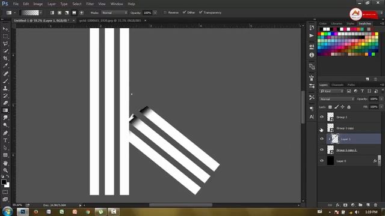Create a new layer from Layers panel
This screenshot has height=216, width=385.
(x=368, y=205)
